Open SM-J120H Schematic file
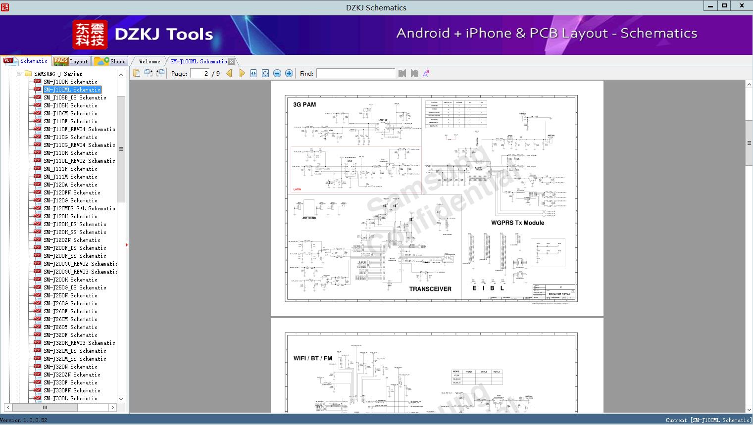This screenshot has height=425, width=753. pyautogui.click(x=70, y=216)
